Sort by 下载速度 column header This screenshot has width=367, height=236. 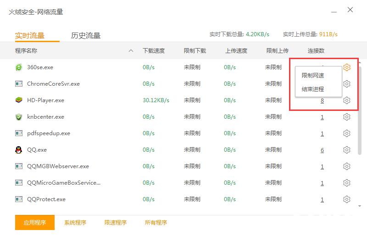pyautogui.click(x=154, y=50)
